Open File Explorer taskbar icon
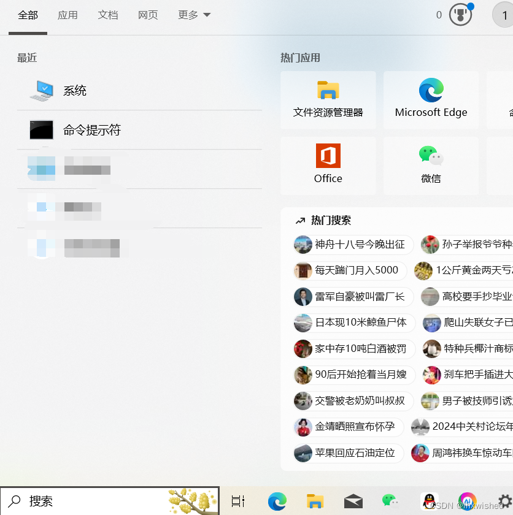This screenshot has width=513, height=515. point(315,502)
